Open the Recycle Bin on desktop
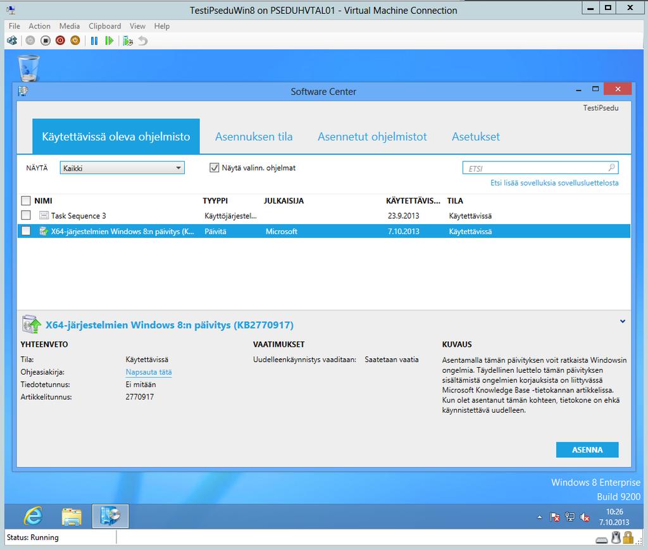Image resolution: width=648 pixels, height=550 pixels. (29, 68)
